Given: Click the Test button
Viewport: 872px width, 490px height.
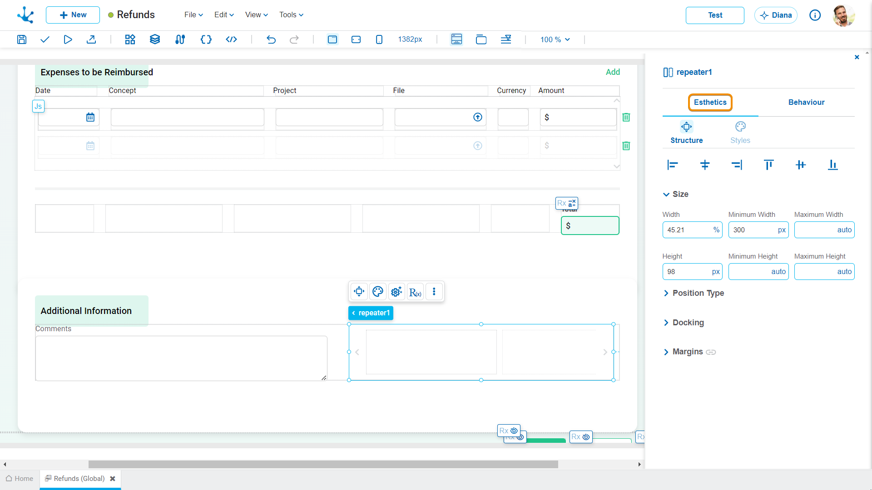Looking at the screenshot, I should (715, 15).
